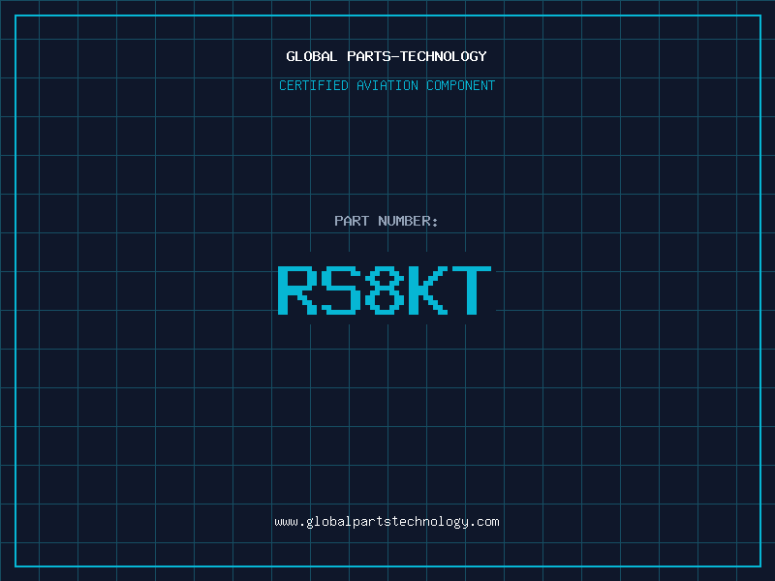This screenshot has height=581, width=775.
Task: Click the letter T in the part number
Action: tap(472, 290)
